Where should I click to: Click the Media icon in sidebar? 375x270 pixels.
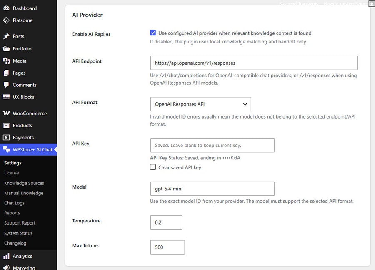(x=6, y=61)
